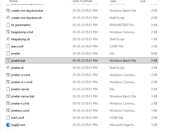This screenshot has height=130, width=182.
Task: Click the create-rmi-keystore.bat file icon
Action: (8, 11)
